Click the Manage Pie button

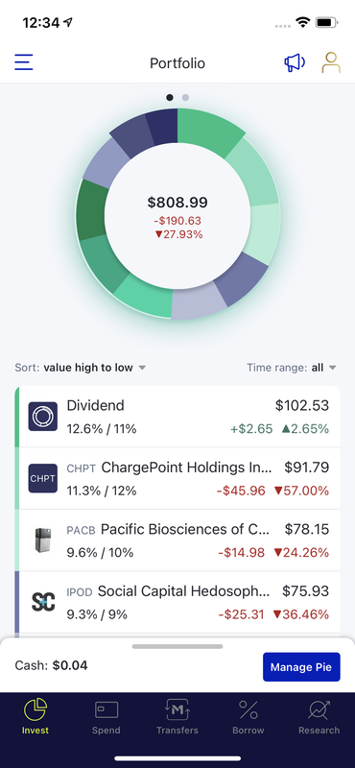[301, 667]
